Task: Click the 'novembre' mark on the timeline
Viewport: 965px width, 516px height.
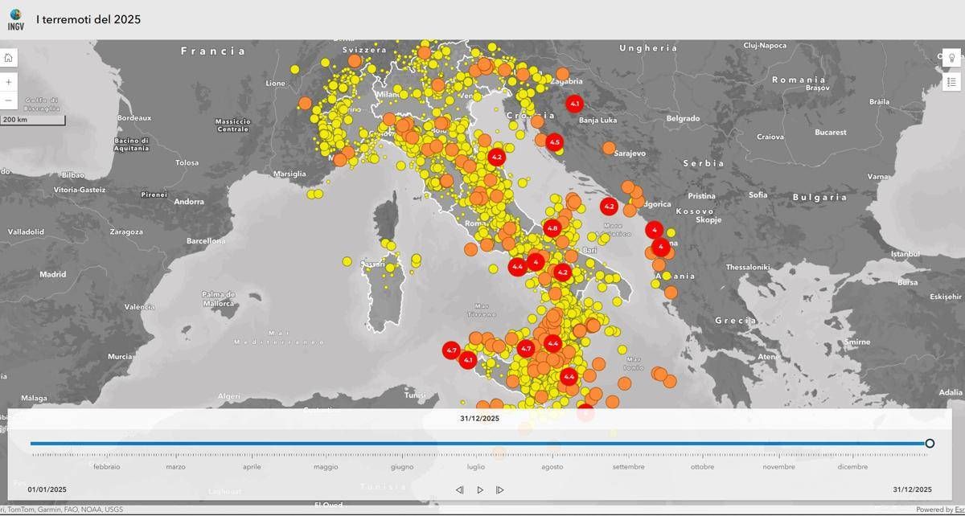Action: pyautogui.click(x=778, y=467)
